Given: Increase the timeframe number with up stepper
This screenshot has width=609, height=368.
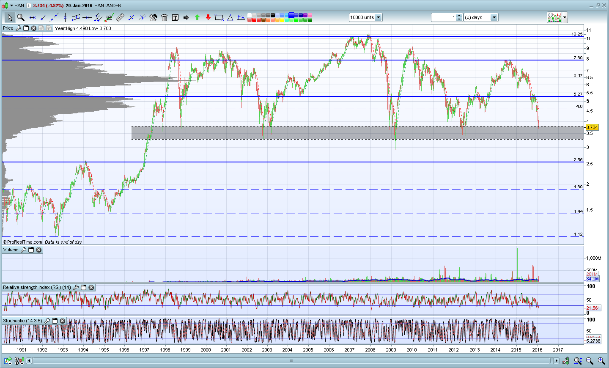Looking at the screenshot, I should coord(459,16).
